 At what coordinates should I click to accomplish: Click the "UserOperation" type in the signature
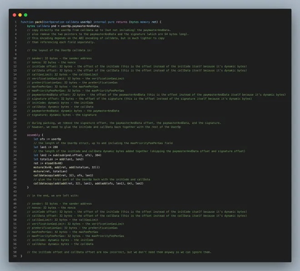point(56,22)
